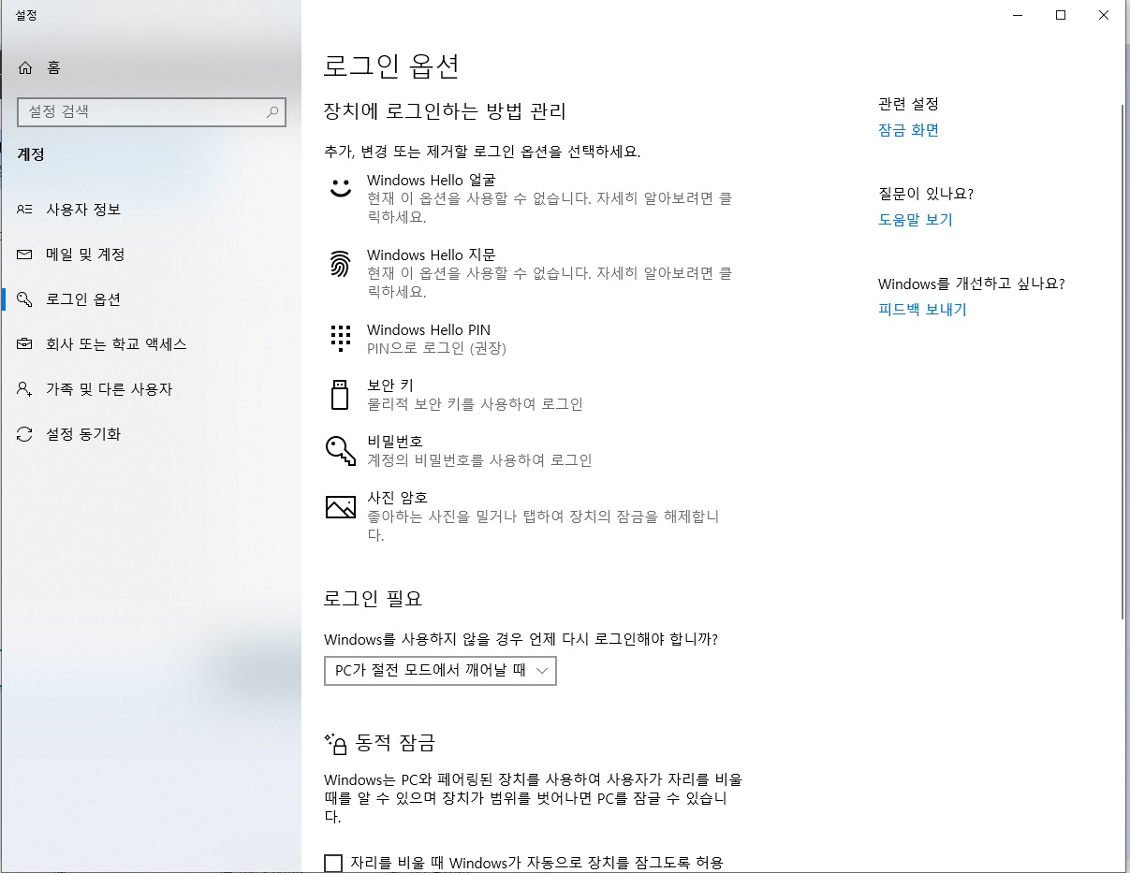
Task: Click the 가족 및 다른 사용자 person icon
Action: click(25, 389)
